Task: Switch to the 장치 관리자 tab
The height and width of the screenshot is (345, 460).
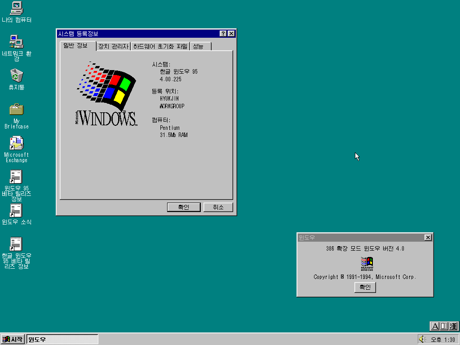Action: click(x=114, y=46)
